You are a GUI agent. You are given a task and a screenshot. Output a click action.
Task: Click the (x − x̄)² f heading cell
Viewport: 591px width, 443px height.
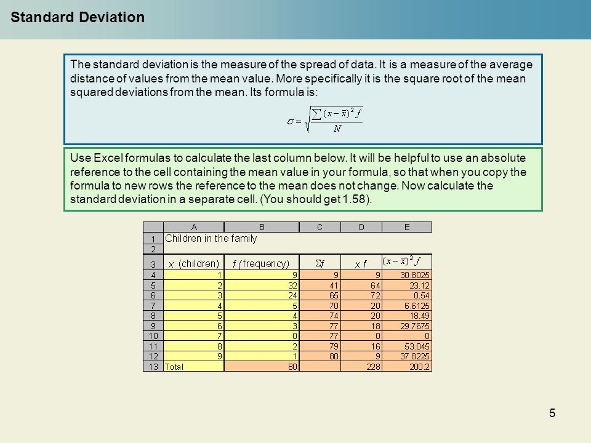tap(407, 263)
